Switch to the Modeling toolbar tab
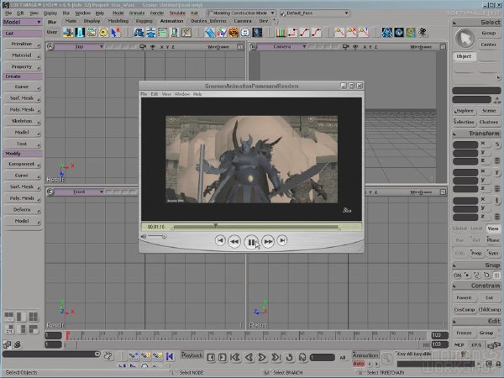The height and width of the screenshot is (378, 504). point(118,21)
